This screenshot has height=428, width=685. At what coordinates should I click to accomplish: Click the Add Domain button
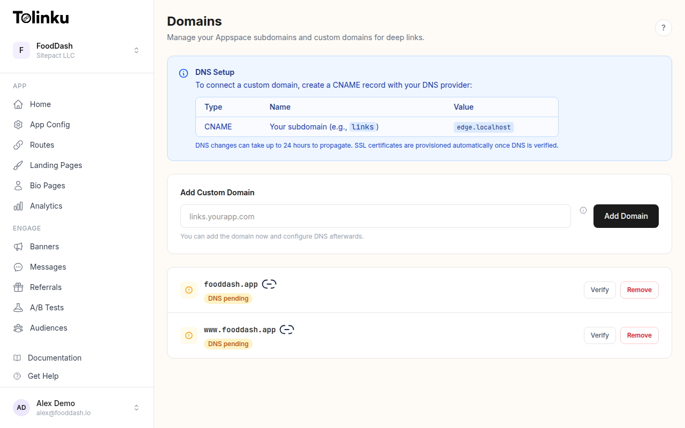point(626,216)
